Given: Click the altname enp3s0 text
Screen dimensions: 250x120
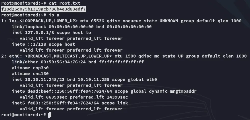Looking at the screenshot, I should point(30,67).
